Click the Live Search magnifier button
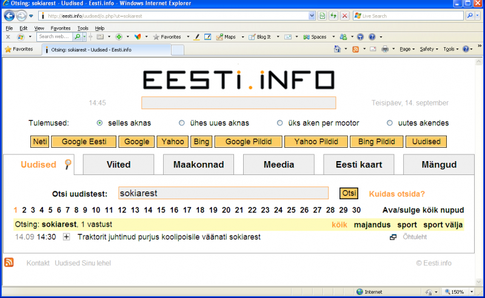This screenshot has width=485, height=298. [x=470, y=16]
